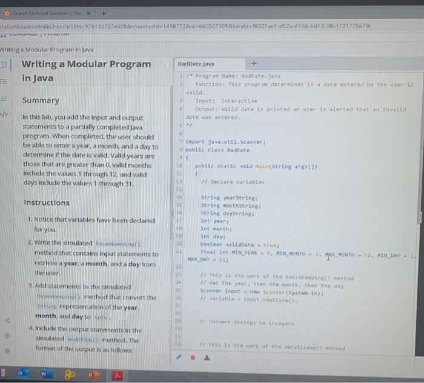This screenshot has width=424, height=383.
Task: Click 'MAX_DAY = 31;' in the code
Action: pos(208,259)
